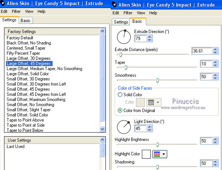The height and width of the screenshot is (170, 222).
Task: Open the View menu in right window
Action: click(141, 13)
